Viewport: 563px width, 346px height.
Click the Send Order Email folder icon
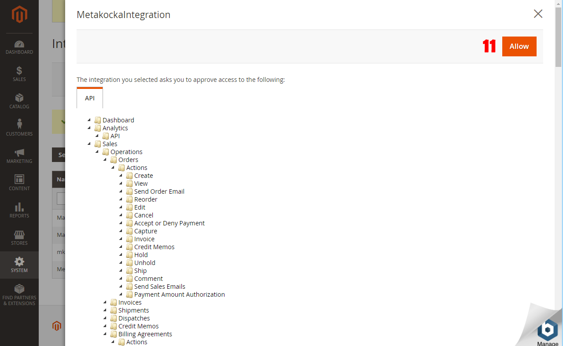tap(129, 191)
